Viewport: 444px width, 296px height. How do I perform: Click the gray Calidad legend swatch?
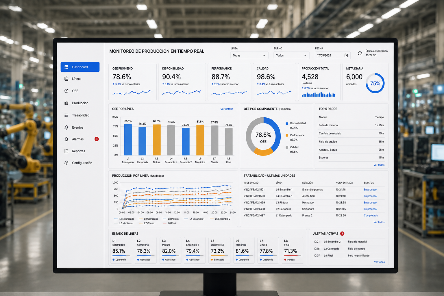coord(287,147)
